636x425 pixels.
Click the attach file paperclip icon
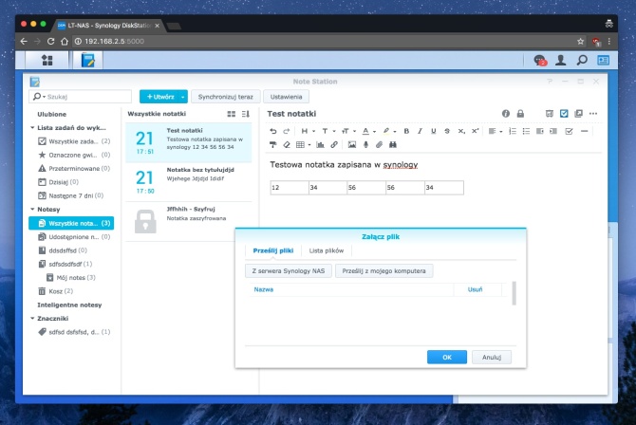(379, 145)
